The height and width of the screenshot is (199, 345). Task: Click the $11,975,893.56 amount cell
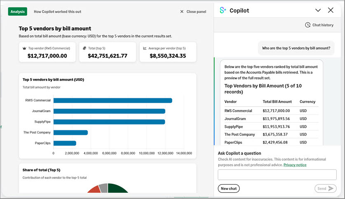point(276,119)
